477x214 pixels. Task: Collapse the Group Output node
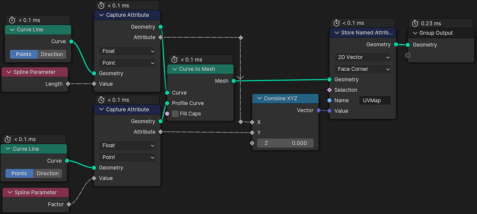(415, 33)
